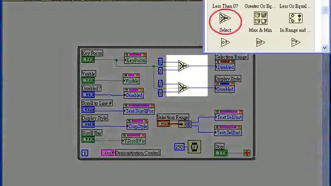The width and height of the screenshot is (331, 186).
Task: Click the Wait (ms) timer function icon
Action: click(194, 147)
